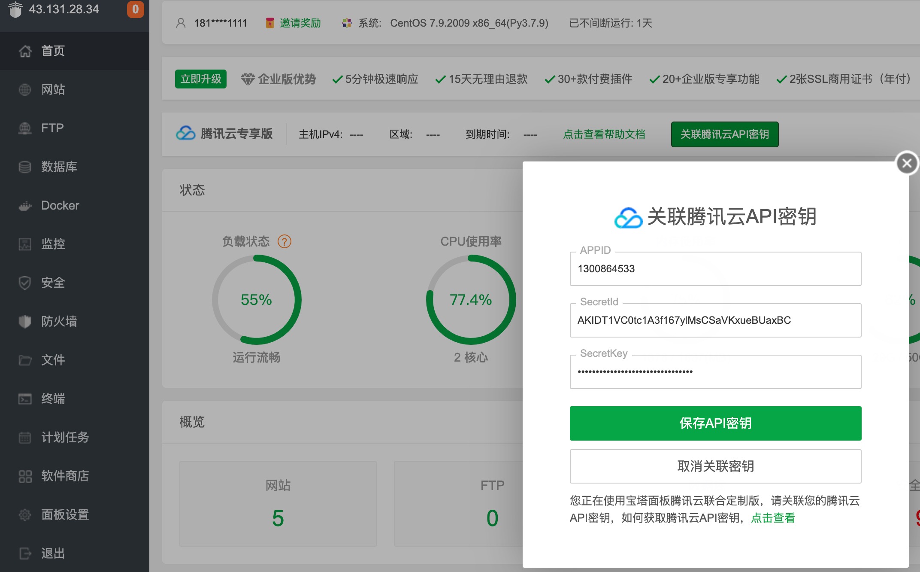Viewport: 920px width, 572px height.
Task: Open the 点击查看帮助文档 link
Action: pos(604,134)
